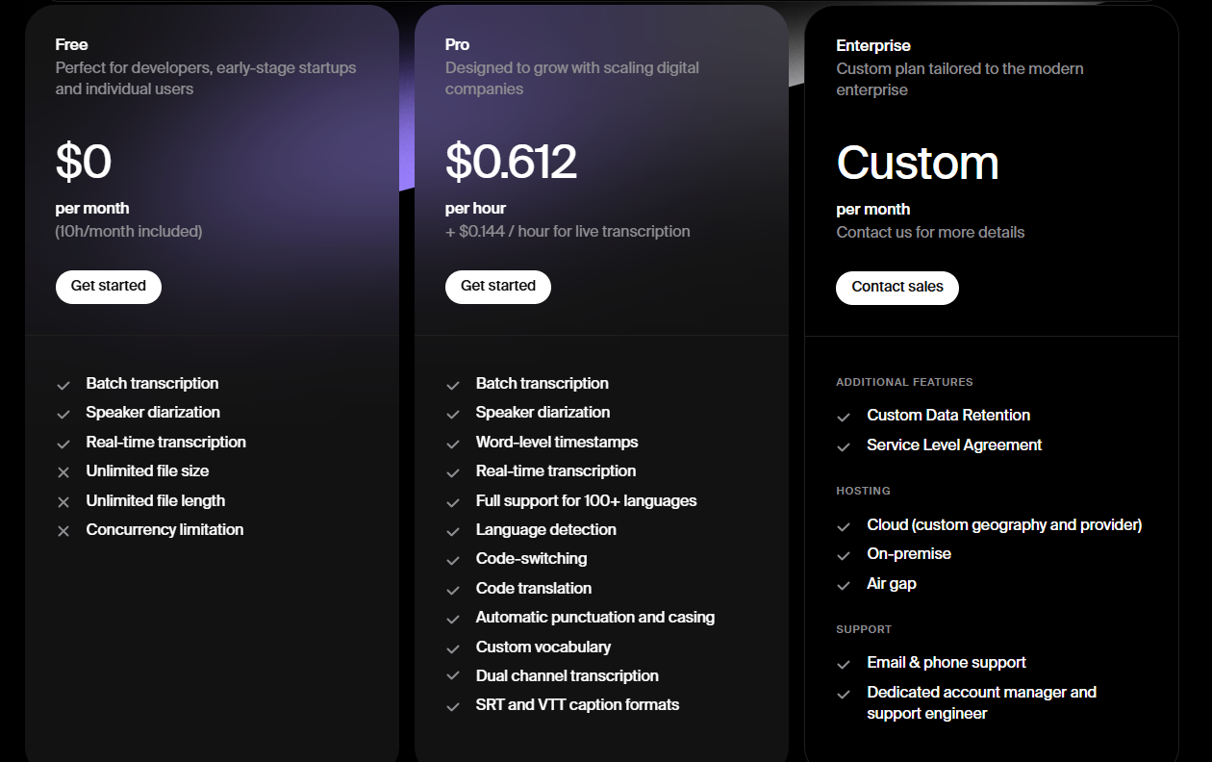Click the Email & phone support item
Viewport: 1212px width, 762px height.
946,663
